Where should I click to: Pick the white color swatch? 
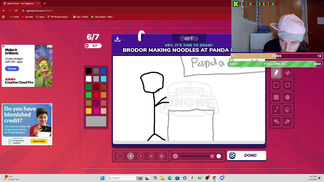pos(89,79)
